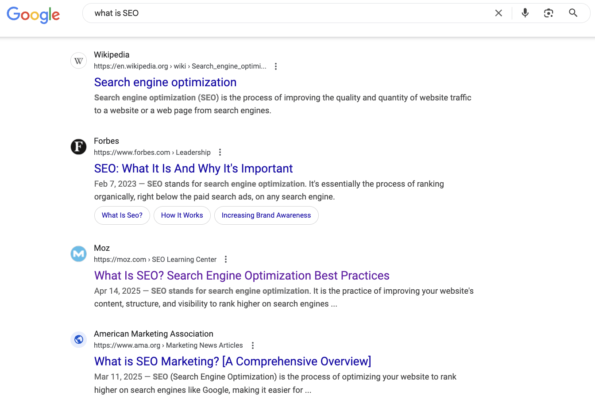Click the Moz favicon

click(79, 254)
